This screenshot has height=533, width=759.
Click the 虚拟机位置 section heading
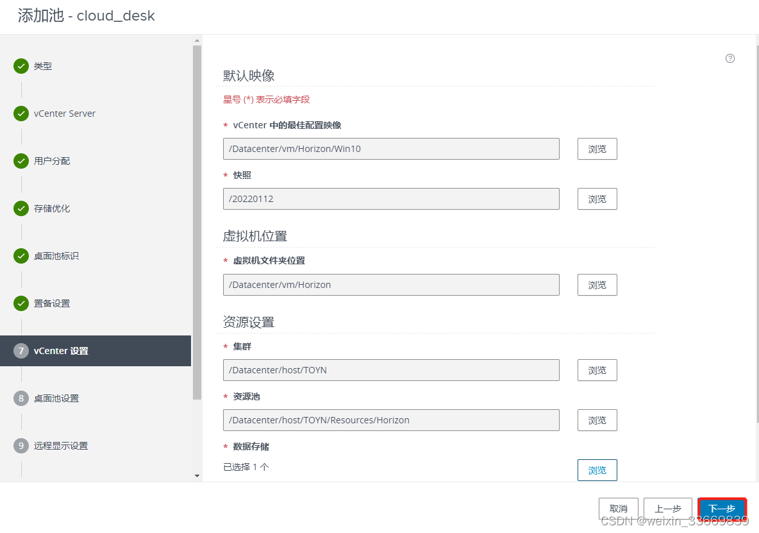[255, 236]
